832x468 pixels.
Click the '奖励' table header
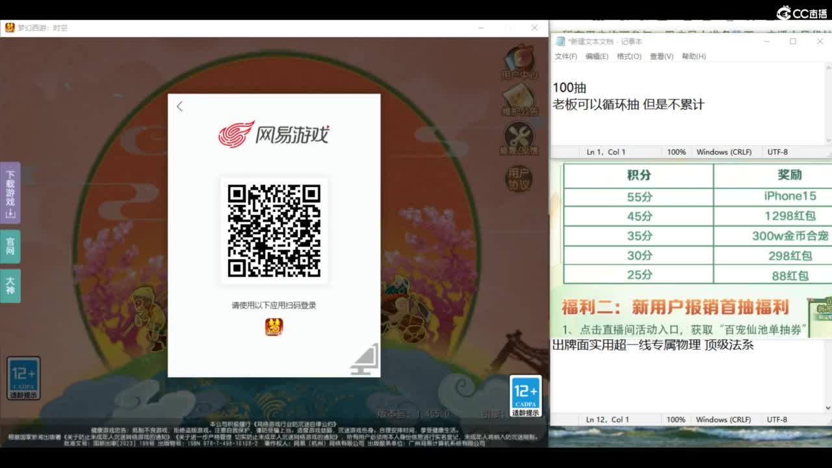click(x=790, y=175)
